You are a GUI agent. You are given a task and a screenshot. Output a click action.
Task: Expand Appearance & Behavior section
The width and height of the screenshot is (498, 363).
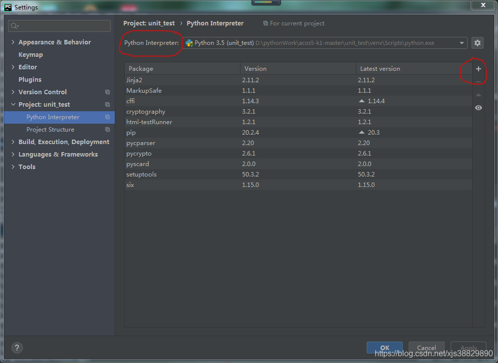coord(13,42)
